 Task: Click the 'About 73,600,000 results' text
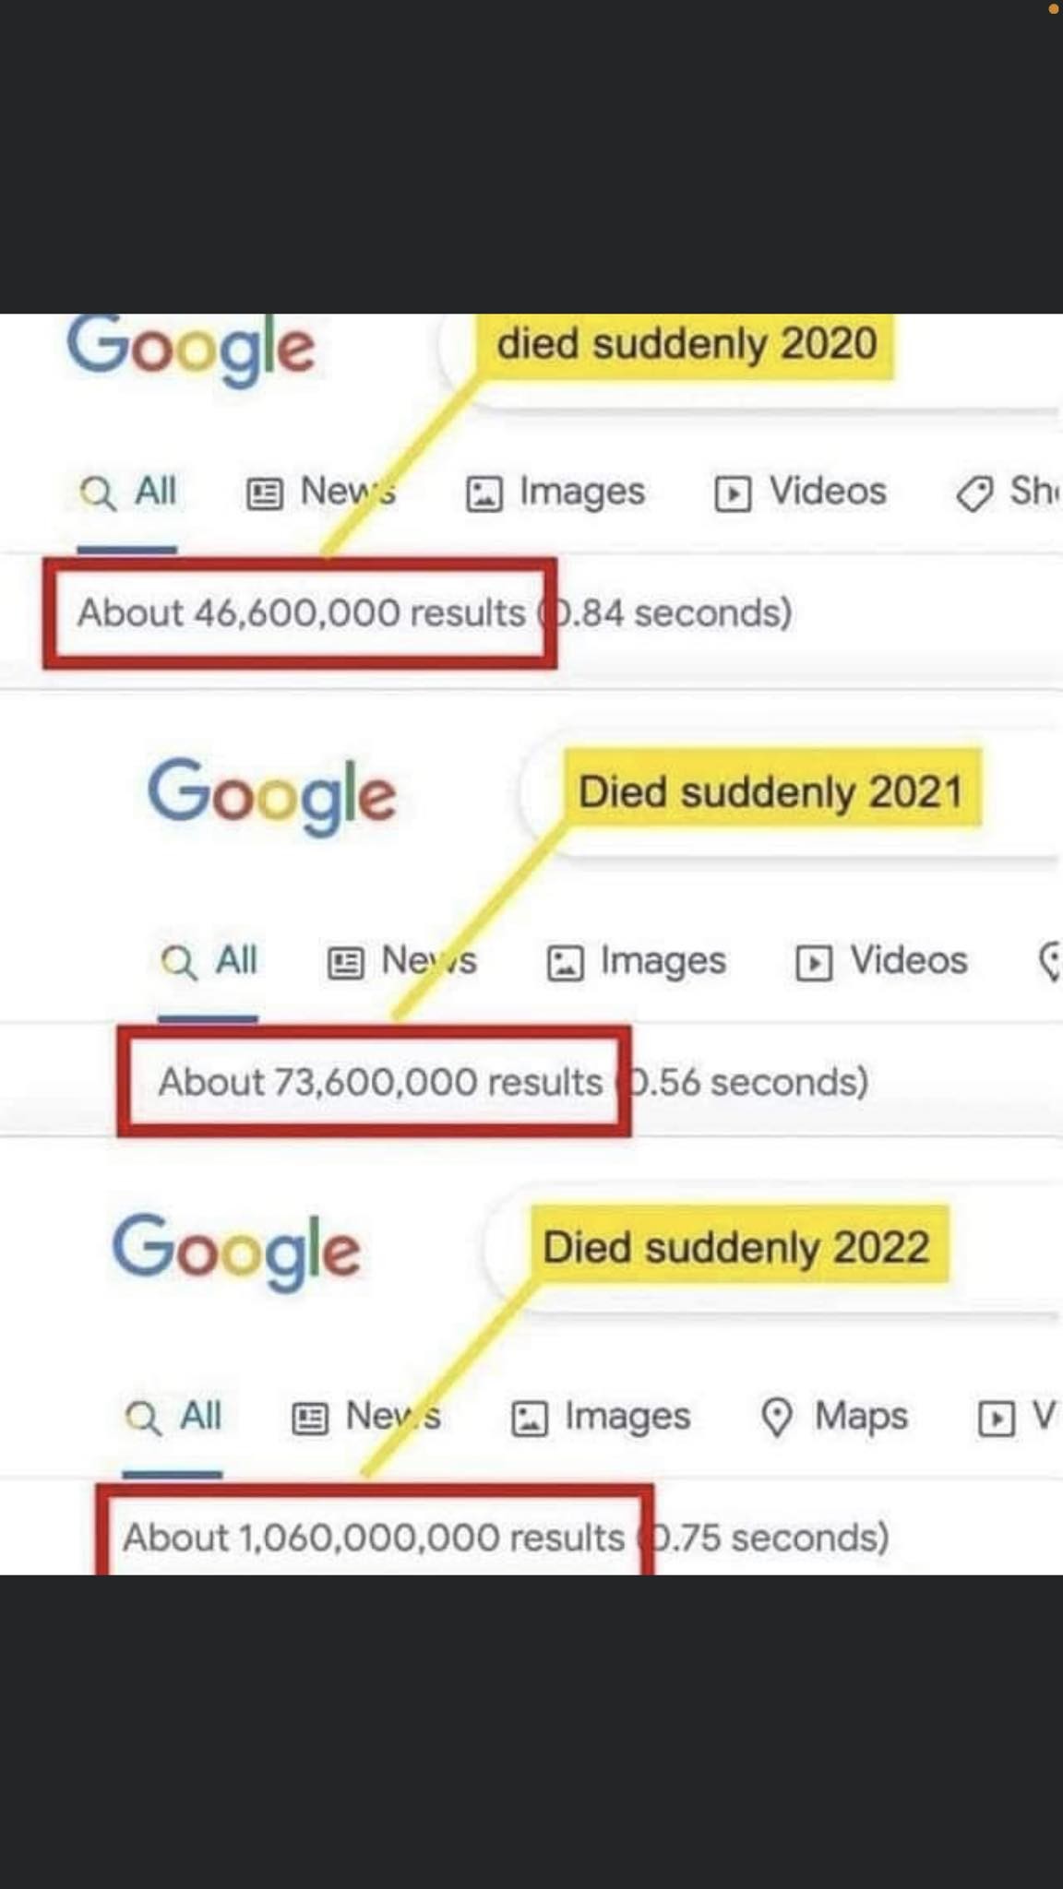click(x=379, y=1082)
